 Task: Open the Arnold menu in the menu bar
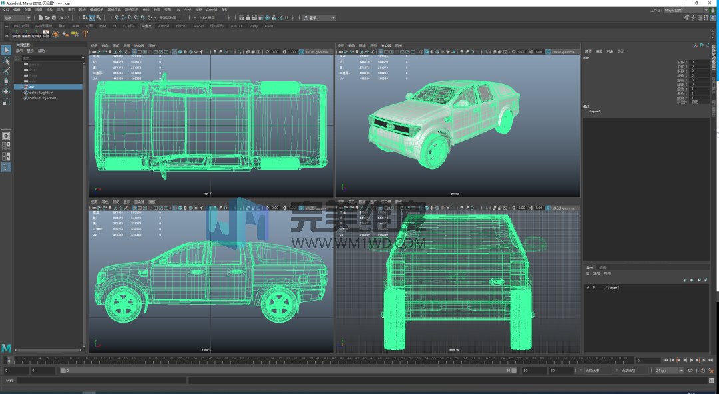[x=212, y=9]
